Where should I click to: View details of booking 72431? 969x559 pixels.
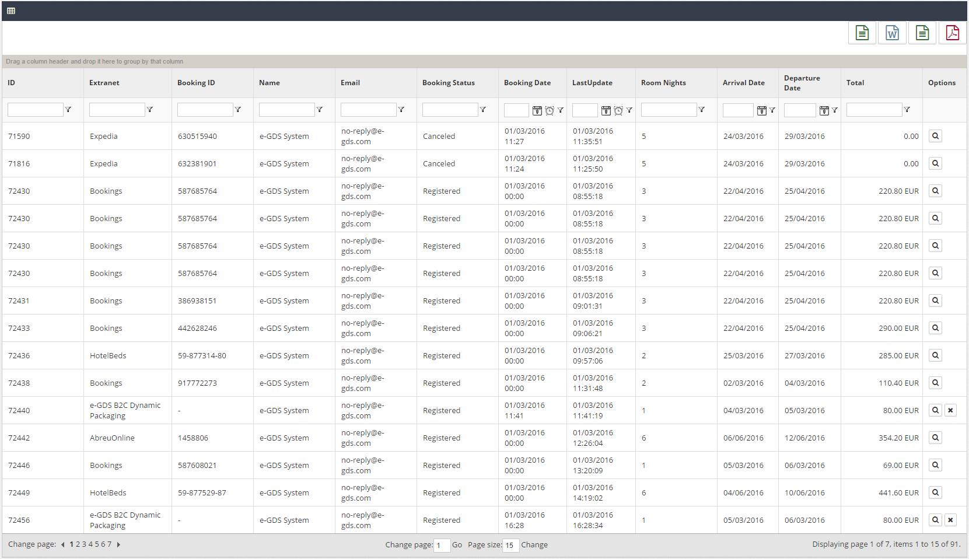point(935,301)
